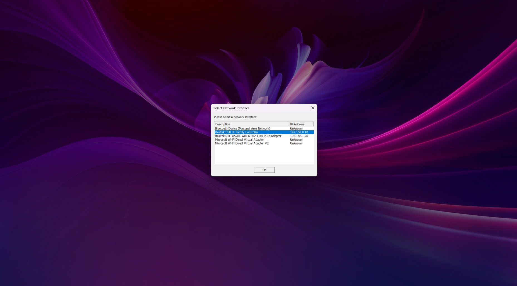Click the divider between Description and IP Address
This screenshot has height=286, width=517.
click(289, 124)
